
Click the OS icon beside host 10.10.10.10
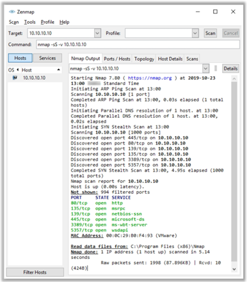[x=15, y=78]
